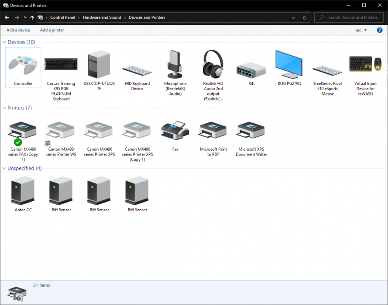Click the 21 items status text
This screenshot has width=388, height=305.
click(41, 285)
